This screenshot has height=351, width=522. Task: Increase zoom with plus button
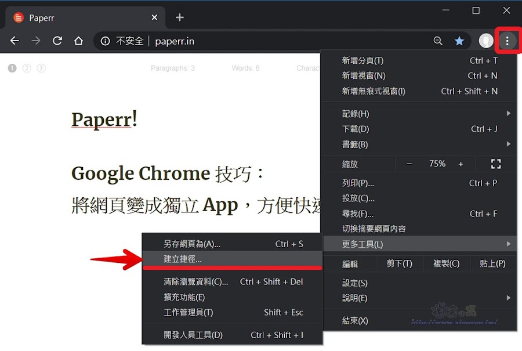point(461,164)
